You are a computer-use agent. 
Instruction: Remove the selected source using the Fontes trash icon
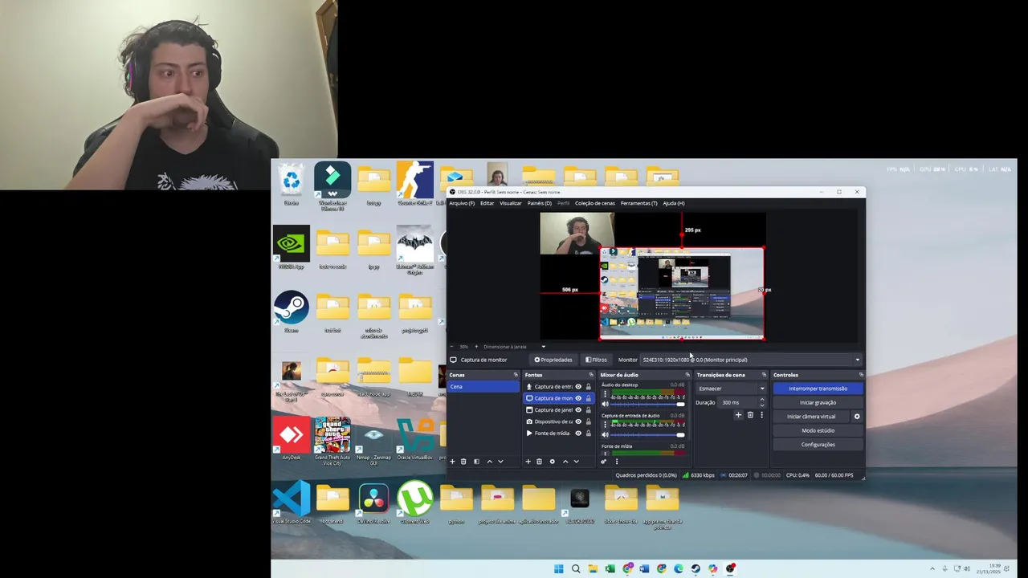coord(539,462)
